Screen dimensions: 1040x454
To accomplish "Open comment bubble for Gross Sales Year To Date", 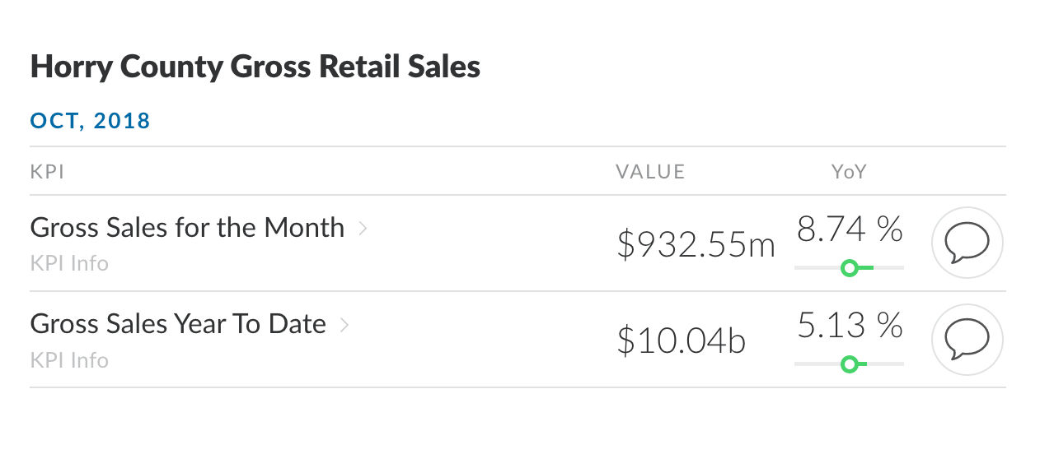I will [967, 340].
